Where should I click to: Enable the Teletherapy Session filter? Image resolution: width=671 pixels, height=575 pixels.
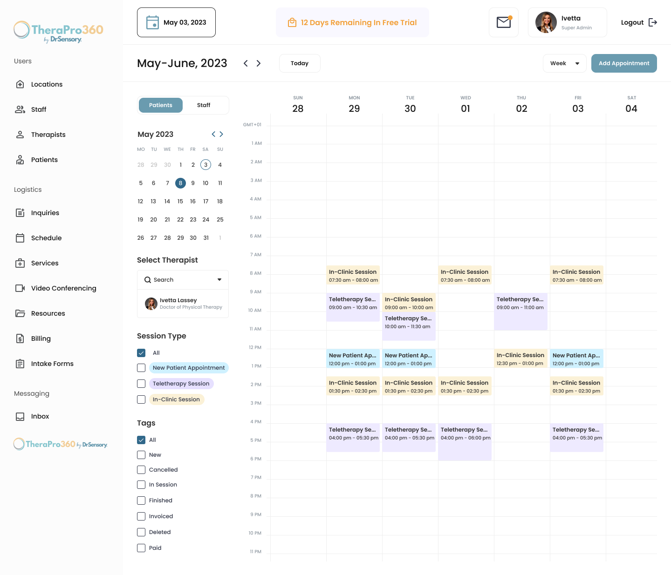pyautogui.click(x=141, y=384)
